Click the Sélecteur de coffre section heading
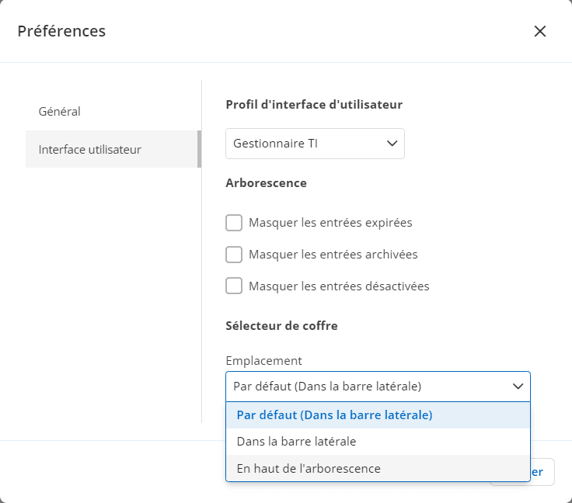The height and width of the screenshot is (503, 572). pos(281,326)
